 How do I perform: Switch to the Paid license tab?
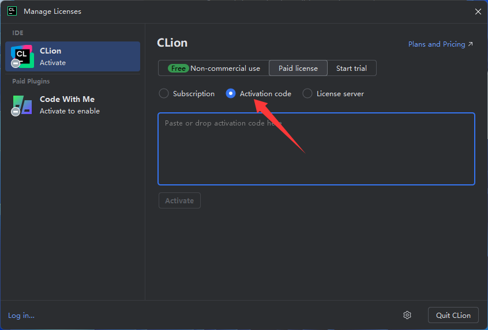[298, 68]
